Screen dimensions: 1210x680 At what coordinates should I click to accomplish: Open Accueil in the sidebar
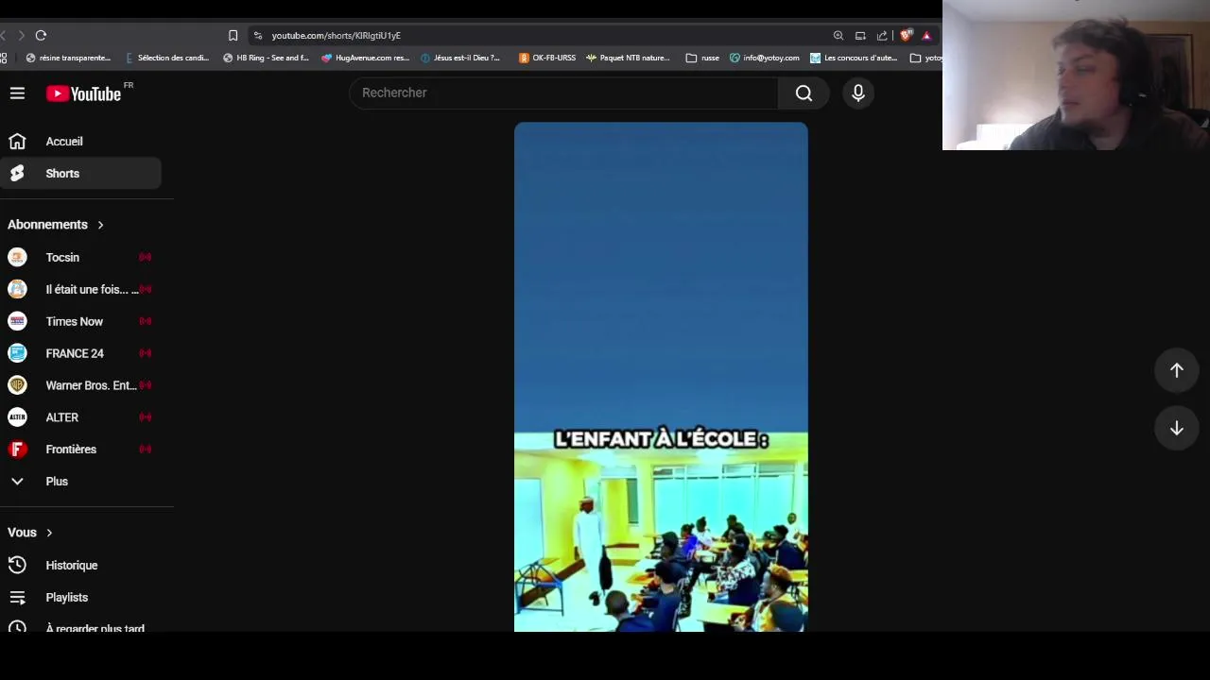coord(80,142)
